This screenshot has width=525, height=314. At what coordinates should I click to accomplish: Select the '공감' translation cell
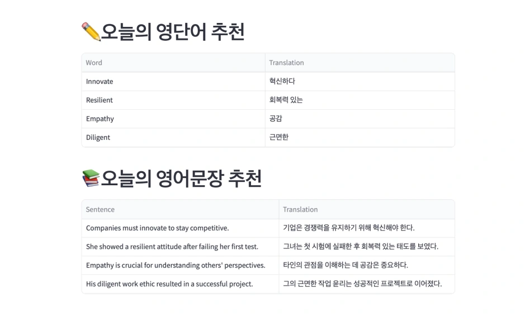pyautogui.click(x=360, y=119)
